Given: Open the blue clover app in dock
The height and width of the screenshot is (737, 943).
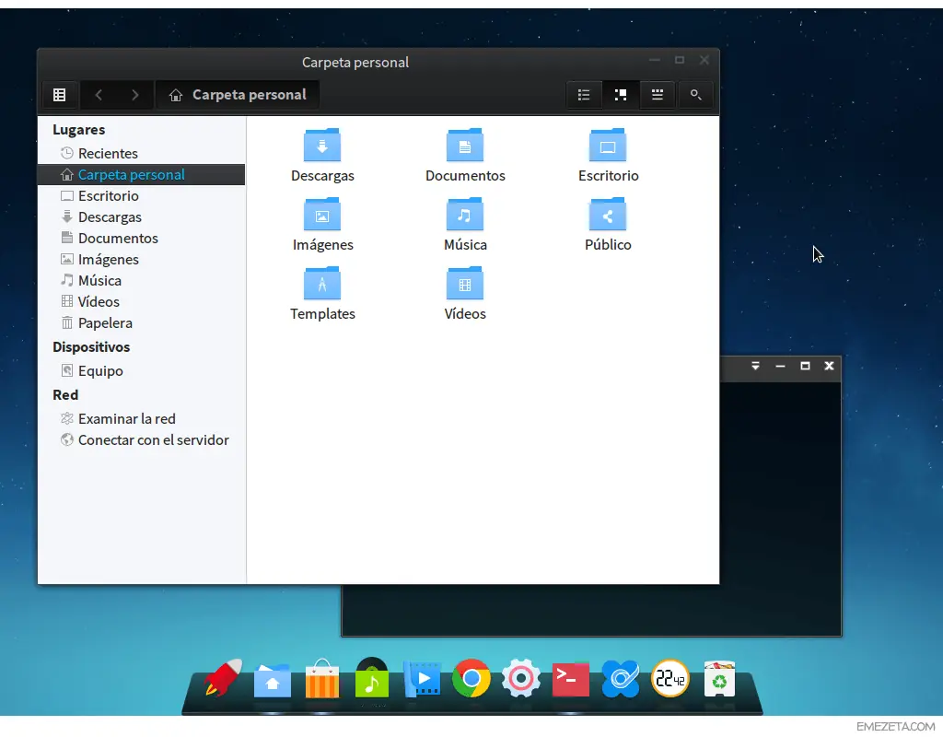Looking at the screenshot, I should [620, 679].
